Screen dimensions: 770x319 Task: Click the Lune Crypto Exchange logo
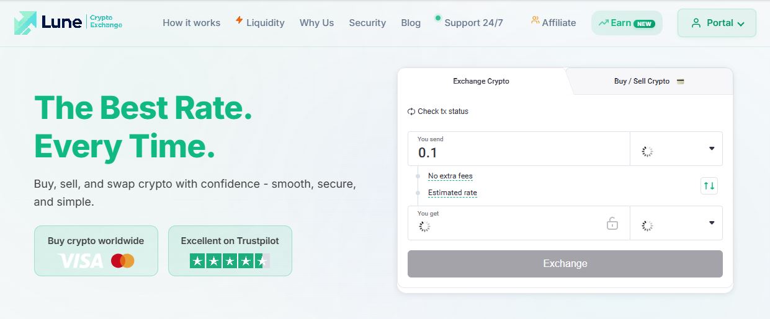click(68, 22)
